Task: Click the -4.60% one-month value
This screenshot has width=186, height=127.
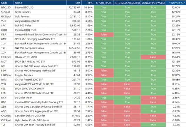Action: pyautogui.click(x=88, y=34)
